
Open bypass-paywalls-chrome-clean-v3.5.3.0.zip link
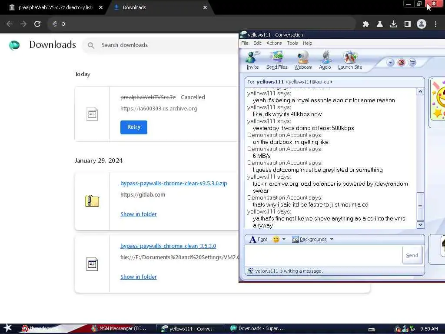[x=174, y=183]
